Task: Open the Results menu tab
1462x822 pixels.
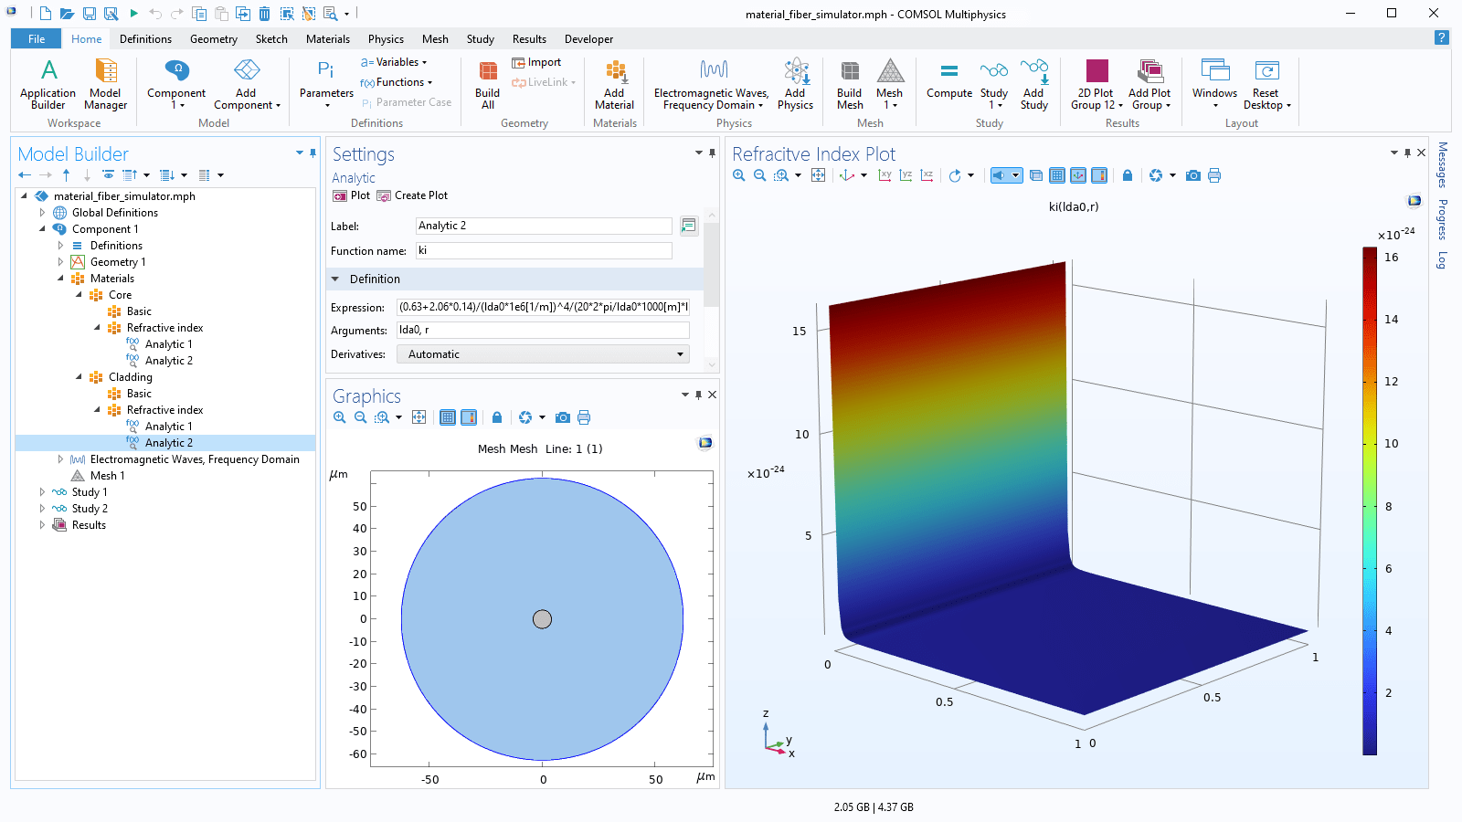Action: [529, 38]
